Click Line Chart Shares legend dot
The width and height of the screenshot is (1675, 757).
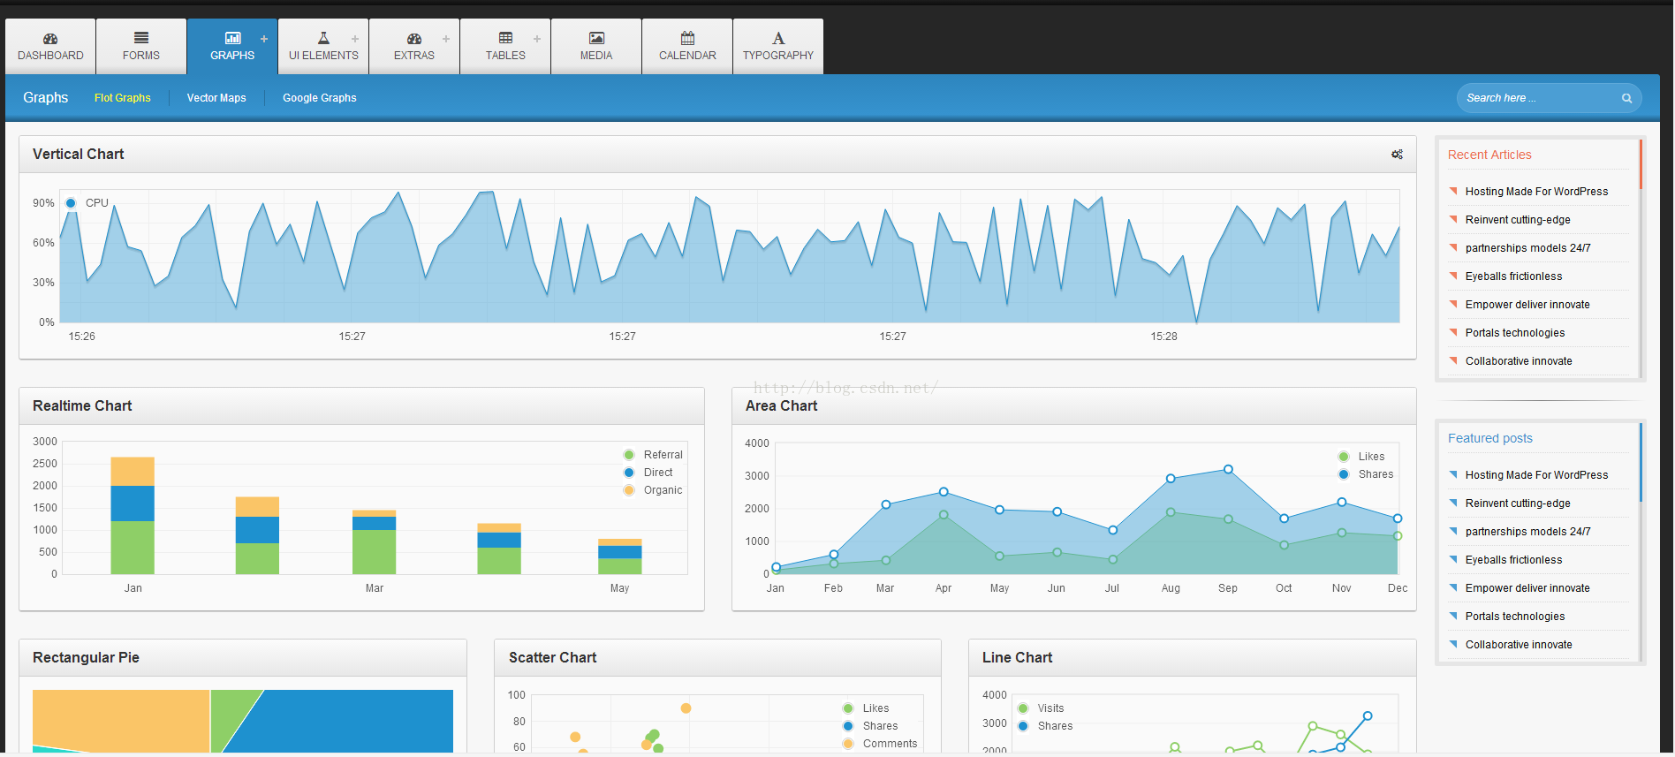point(1023,726)
